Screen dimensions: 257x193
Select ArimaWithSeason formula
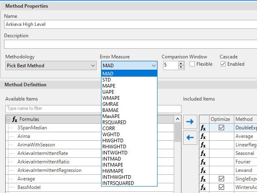click(x=36, y=145)
